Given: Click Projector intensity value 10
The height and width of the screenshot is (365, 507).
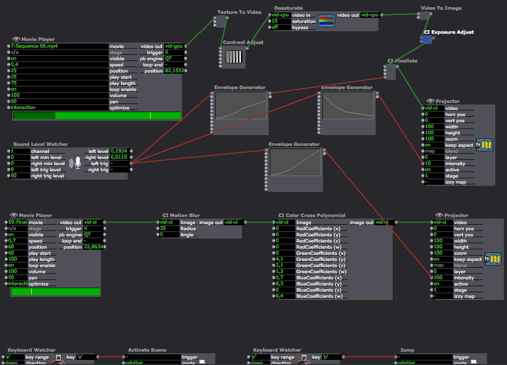Looking at the screenshot, I should point(434,163).
